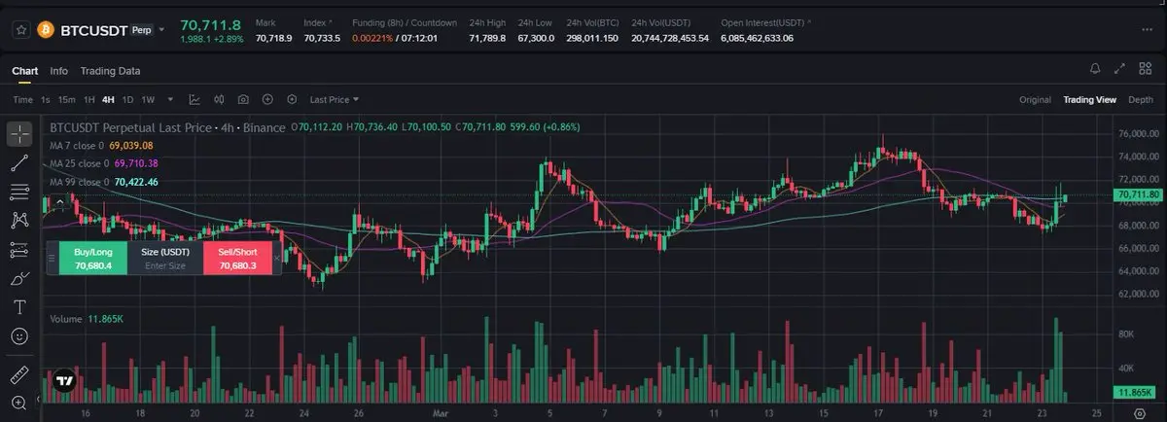Click the Open Interest(USDT) header
1167x422 pixels.
click(766, 21)
